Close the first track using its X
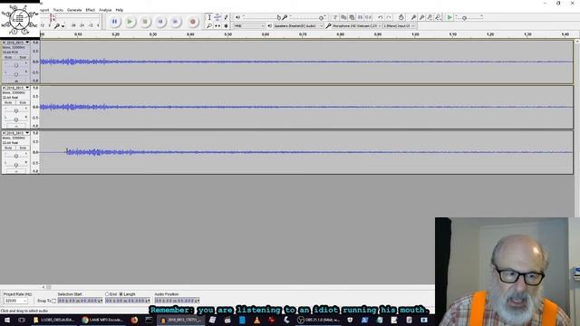The width and height of the screenshot is (580, 326). (4, 43)
